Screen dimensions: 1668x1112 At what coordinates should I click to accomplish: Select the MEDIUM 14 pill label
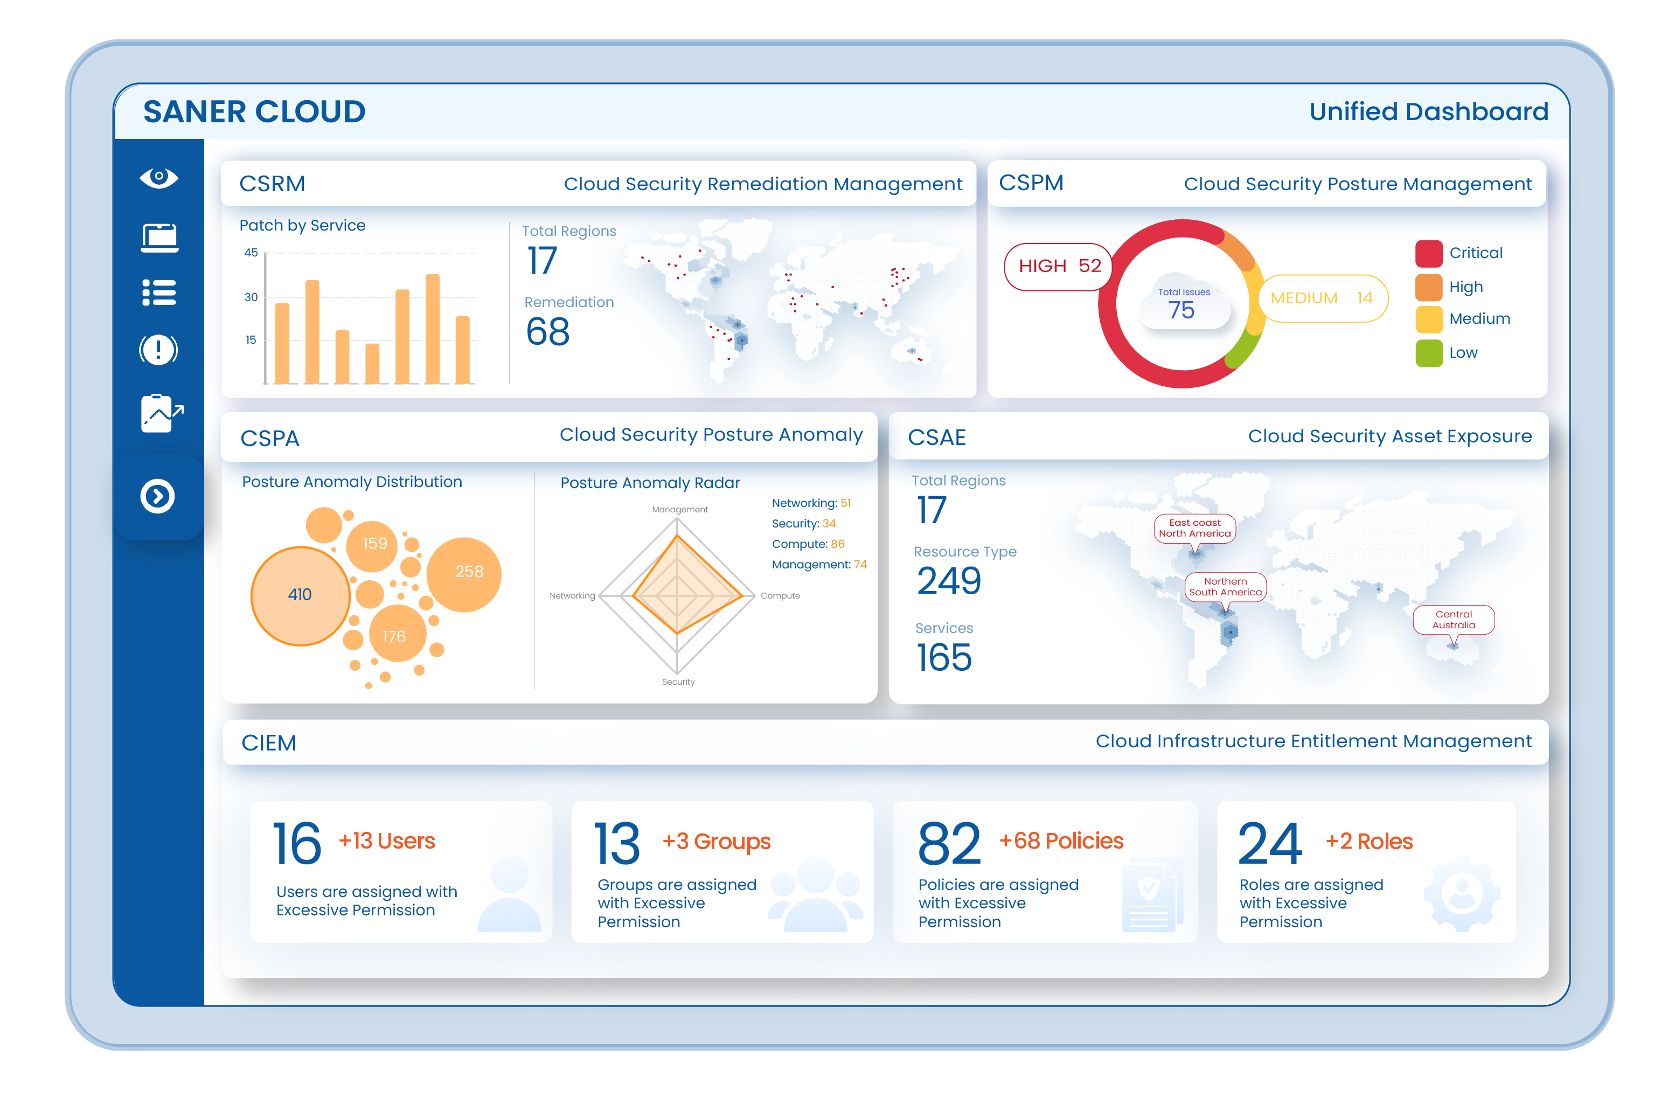click(x=1322, y=298)
